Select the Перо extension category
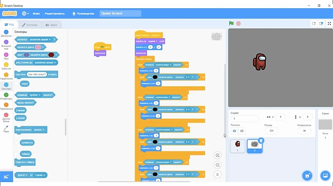 (x=6, y=129)
